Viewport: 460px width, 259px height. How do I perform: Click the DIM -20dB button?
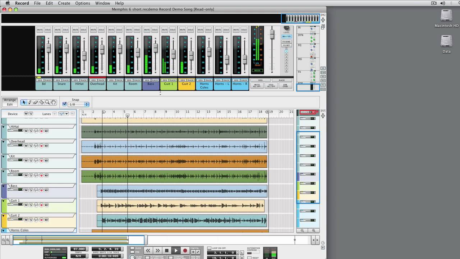285,86
